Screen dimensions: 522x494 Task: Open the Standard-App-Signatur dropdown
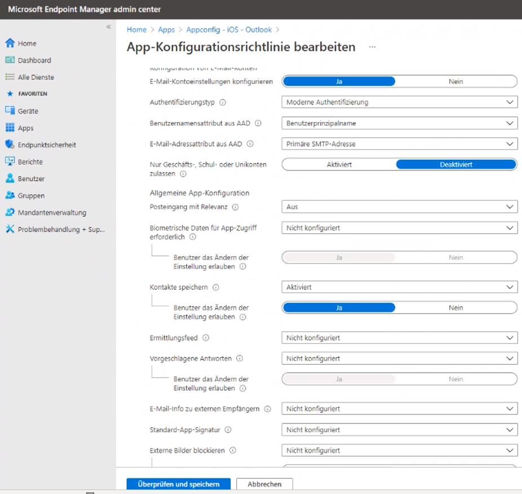[x=399, y=430]
